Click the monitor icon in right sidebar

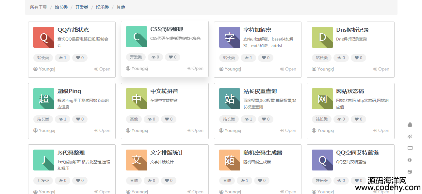tap(410, 148)
